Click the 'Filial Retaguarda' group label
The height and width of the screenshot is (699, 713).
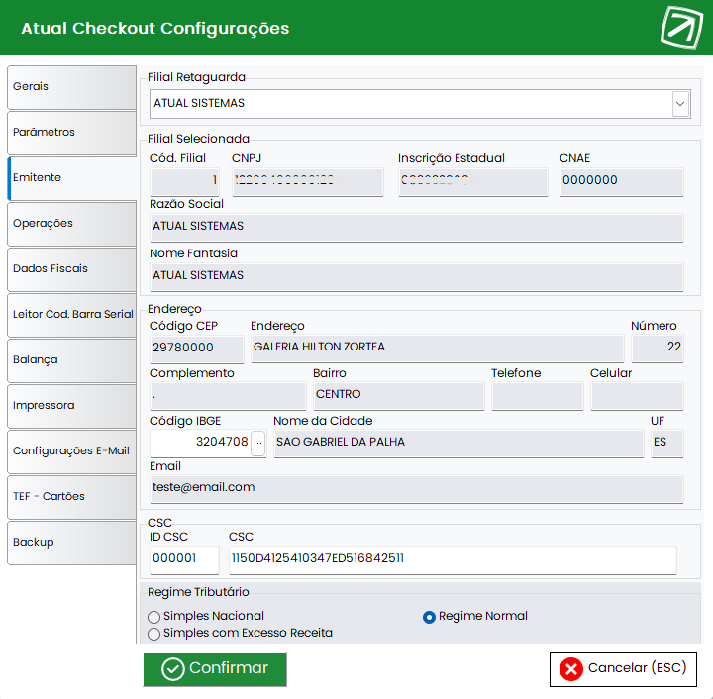pos(196,77)
